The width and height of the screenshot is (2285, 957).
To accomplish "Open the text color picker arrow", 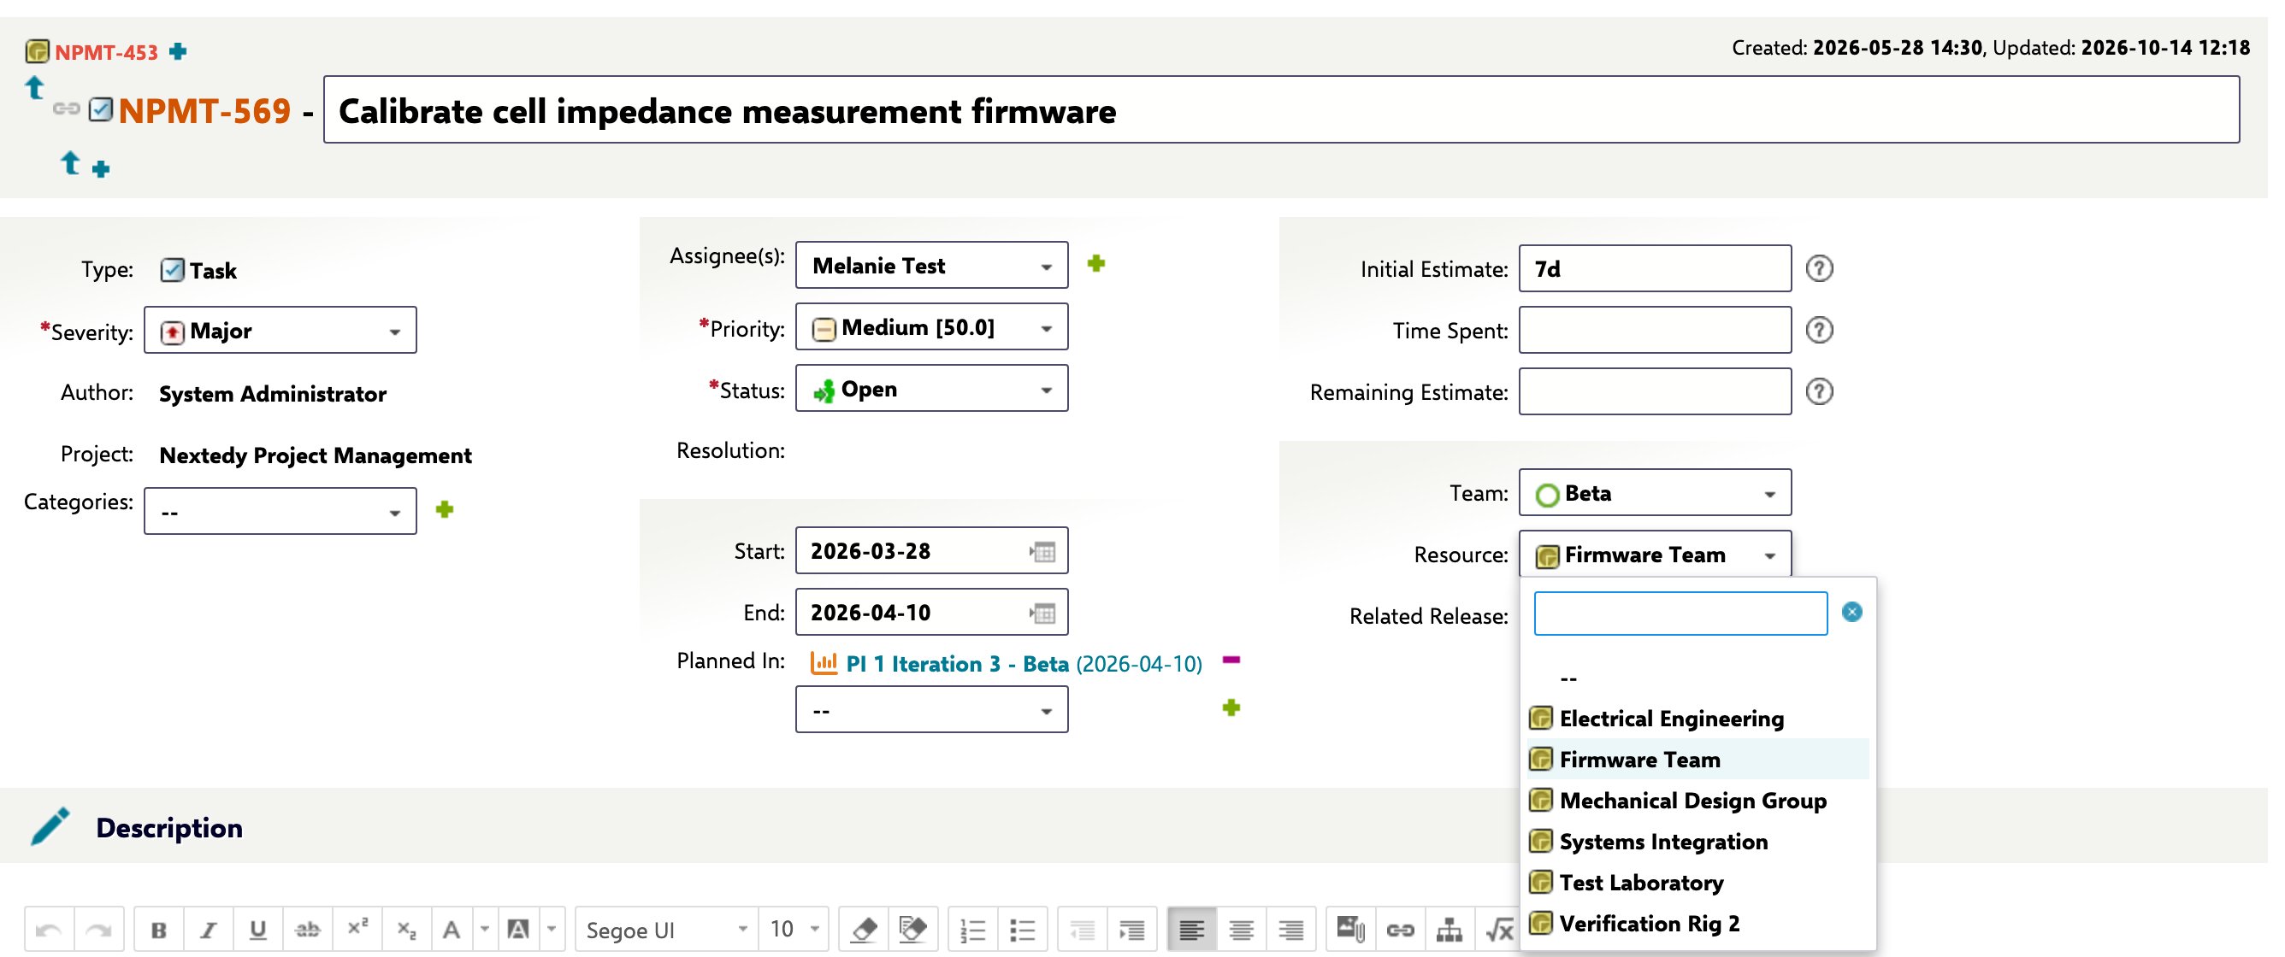I will point(484,930).
